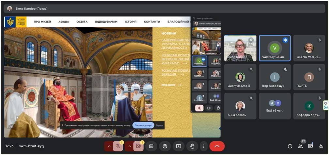329x155 pixels.
Task: Click Elena Karolop avatar in presentation header
Action: (x=10, y=9)
